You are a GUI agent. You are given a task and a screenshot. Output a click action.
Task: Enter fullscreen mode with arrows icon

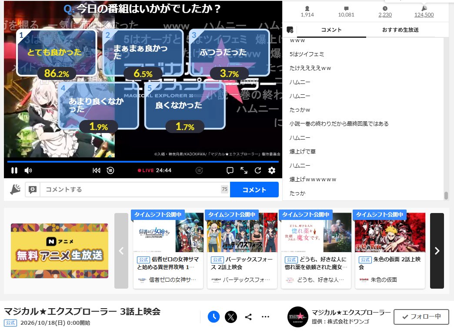[244, 170]
